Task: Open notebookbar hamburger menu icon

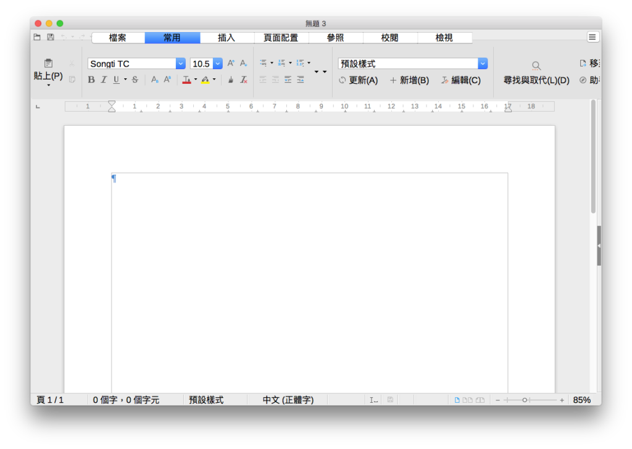Action: (592, 37)
